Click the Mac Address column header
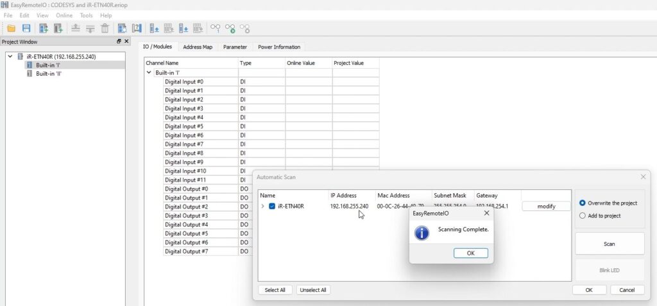The width and height of the screenshot is (657, 306). point(404,195)
